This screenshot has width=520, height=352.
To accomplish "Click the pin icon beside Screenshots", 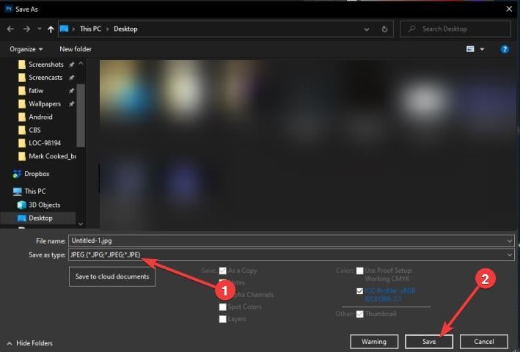I will point(71,65).
